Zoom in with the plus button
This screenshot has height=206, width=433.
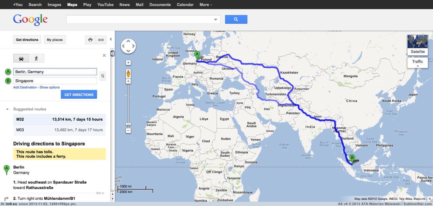(128, 81)
